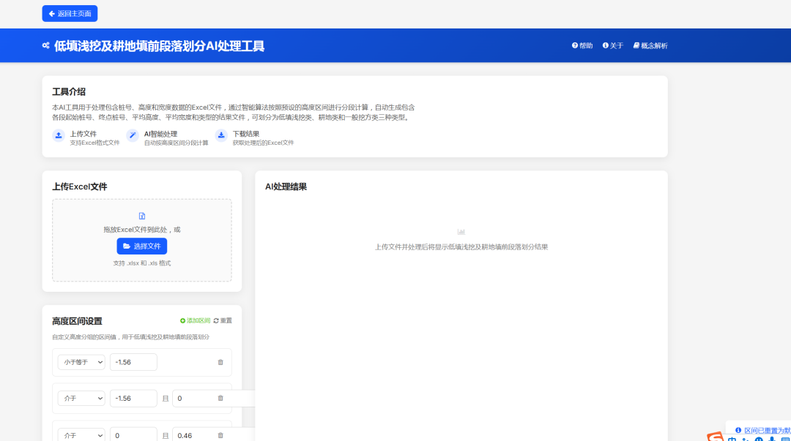Image resolution: width=791 pixels, height=441 pixels.
Task: Delete the interval between 0 and 0.46
Action: coord(220,435)
